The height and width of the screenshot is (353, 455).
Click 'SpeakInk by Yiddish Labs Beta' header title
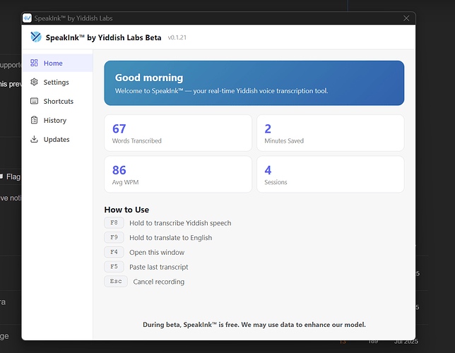point(103,37)
